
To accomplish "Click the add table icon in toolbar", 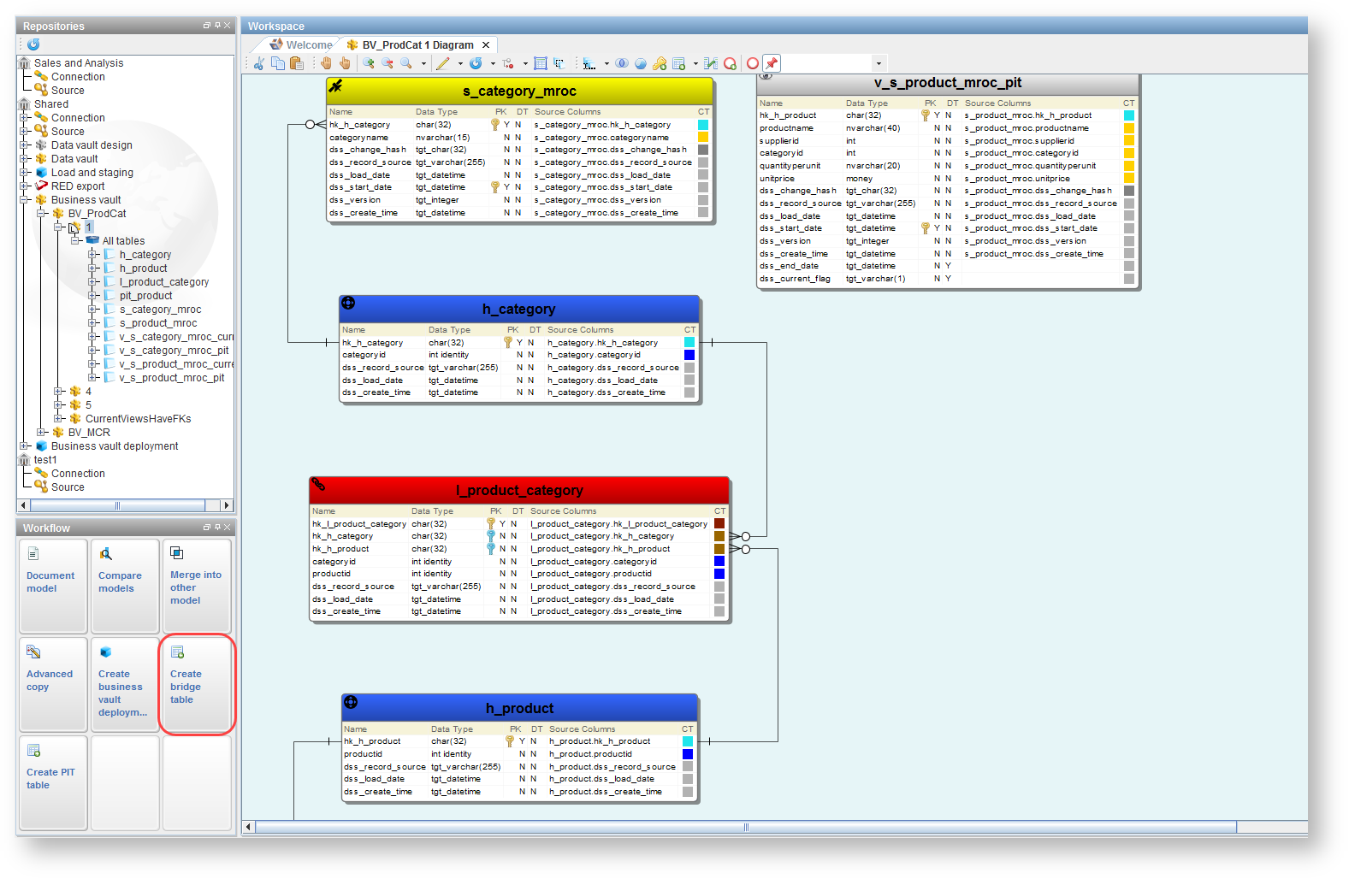I will pos(679,63).
